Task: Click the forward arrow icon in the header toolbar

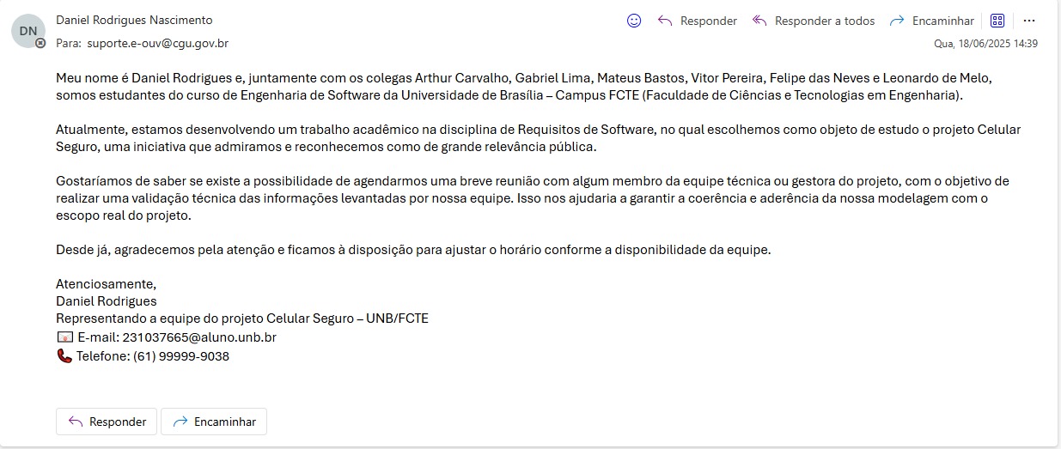Action: coord(897,21)
